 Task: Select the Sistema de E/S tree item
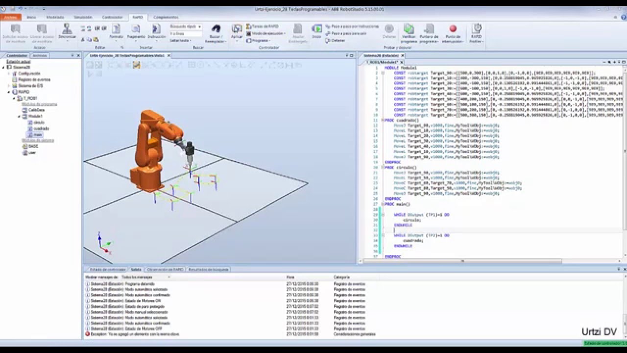(x=27, y=86)
